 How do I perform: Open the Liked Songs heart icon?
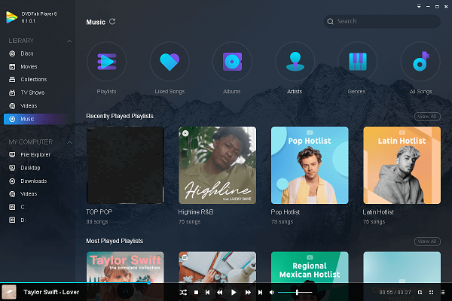point(169,62)
